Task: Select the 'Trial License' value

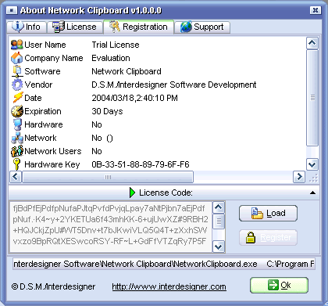Action: tap(116, 45)
